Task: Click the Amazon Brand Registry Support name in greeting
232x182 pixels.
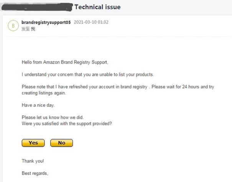Action: pos(75,62)
